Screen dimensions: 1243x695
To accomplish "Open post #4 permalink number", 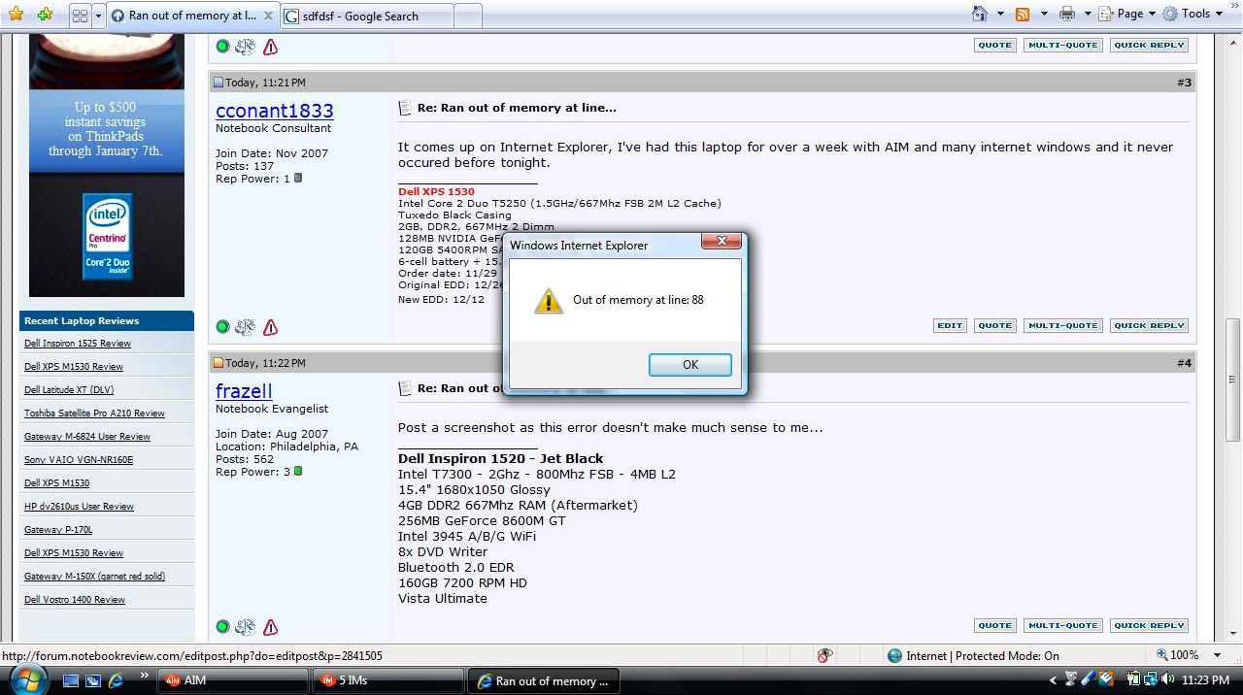I will point(1184,363).
